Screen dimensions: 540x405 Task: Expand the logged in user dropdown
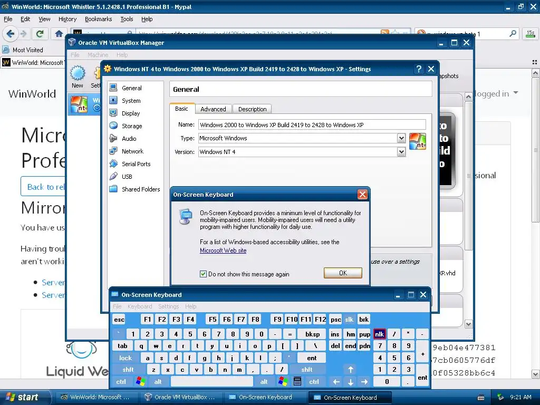click(x=516, y=93)
